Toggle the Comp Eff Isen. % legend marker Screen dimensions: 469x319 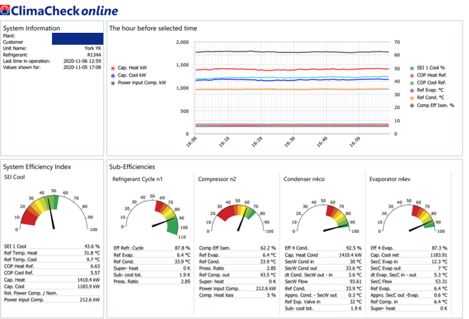(x=412, y=106)
